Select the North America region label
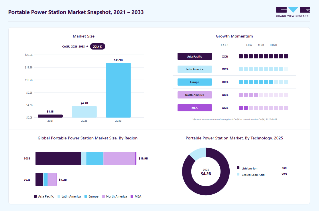Screen dimensions: 319x211 click(x=194, y=95)
